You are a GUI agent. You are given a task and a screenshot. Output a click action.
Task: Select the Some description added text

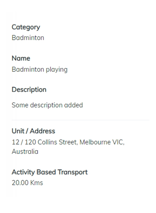click(x=47, y=105)
